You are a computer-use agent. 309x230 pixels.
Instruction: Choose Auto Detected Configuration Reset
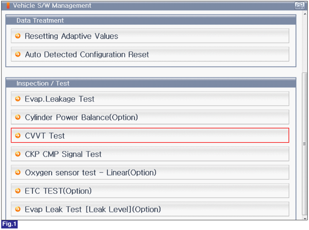150,54
